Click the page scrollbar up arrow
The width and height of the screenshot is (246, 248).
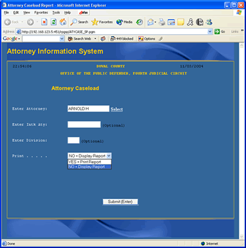(x=241, y=46)
